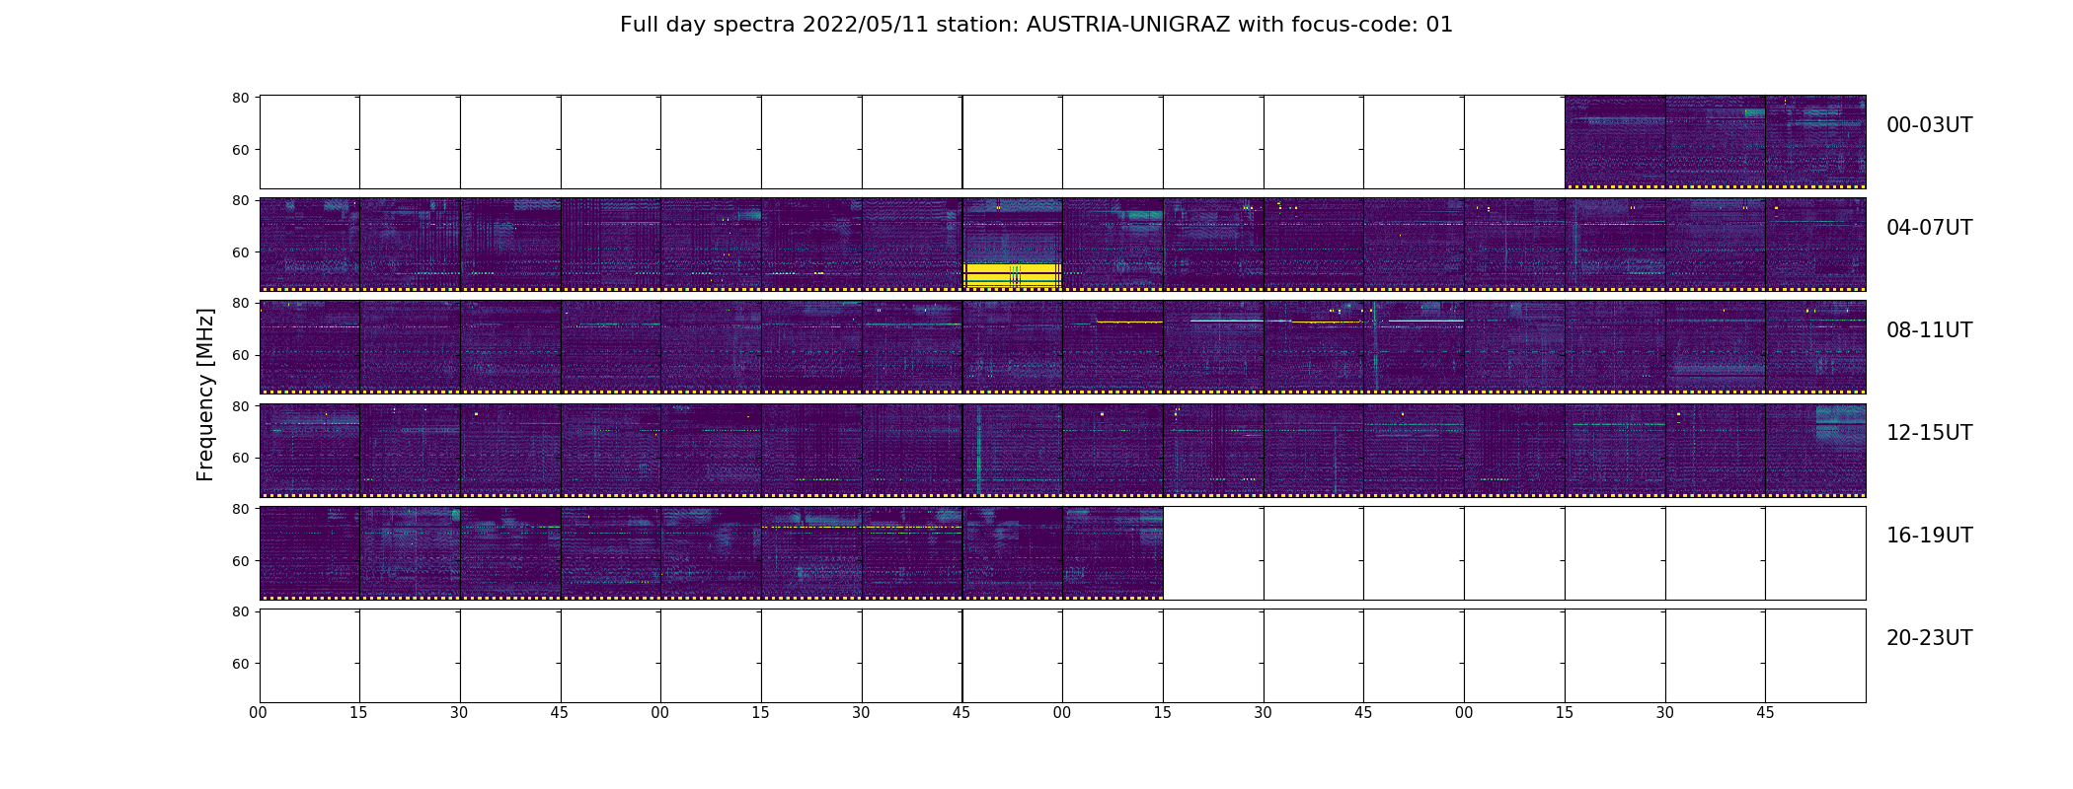The width and height of the screenshot is (2073, 789).
Task: Select the '16-19UT' row label
Action: click(x=1929, y=536)
